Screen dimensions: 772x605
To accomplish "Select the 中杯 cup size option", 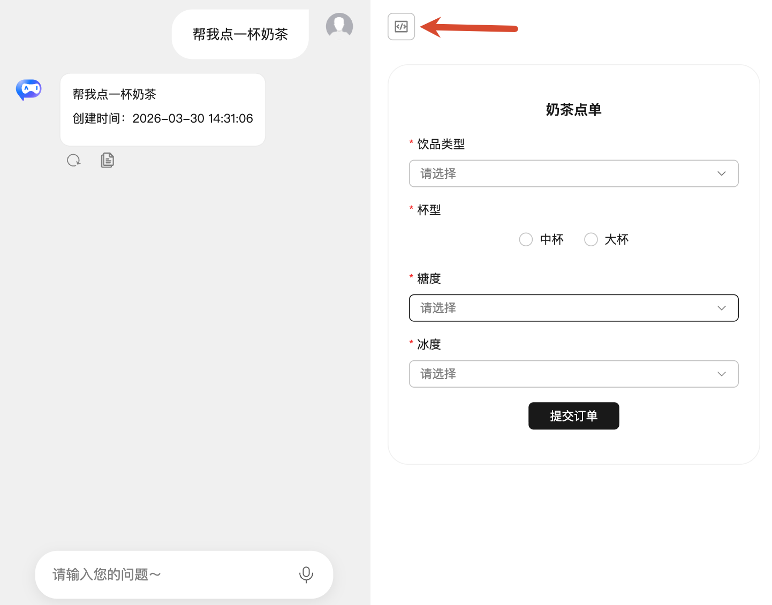I will [526, 239].
